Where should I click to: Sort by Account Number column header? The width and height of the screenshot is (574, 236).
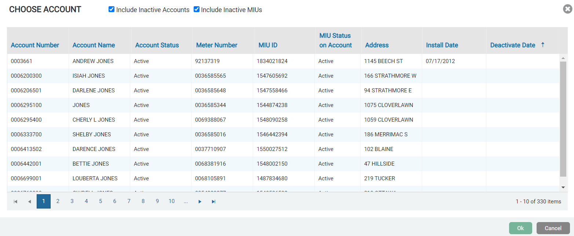click(35, 45)
